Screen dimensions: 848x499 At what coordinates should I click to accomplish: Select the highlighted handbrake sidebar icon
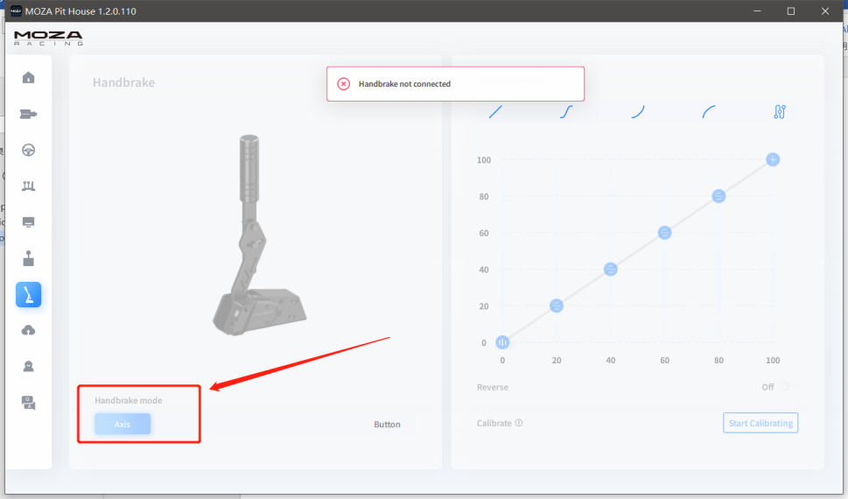pos(28,294)
